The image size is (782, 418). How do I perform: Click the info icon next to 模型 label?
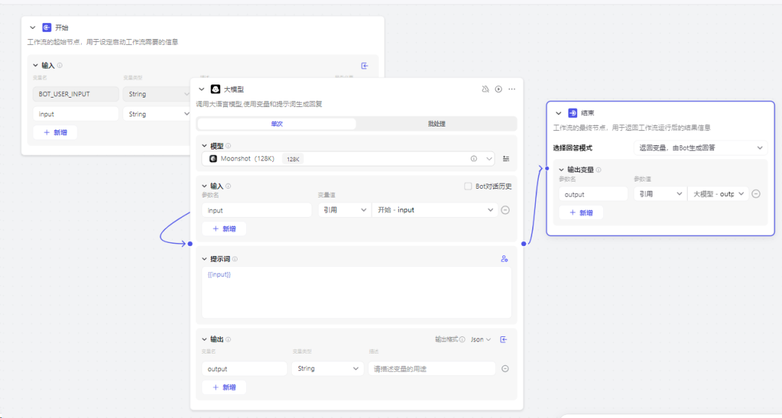[x=228, y=146]
